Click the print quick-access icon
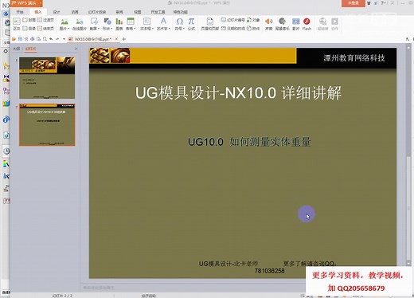Screen dimensions: 414x298 coord(33,39)
